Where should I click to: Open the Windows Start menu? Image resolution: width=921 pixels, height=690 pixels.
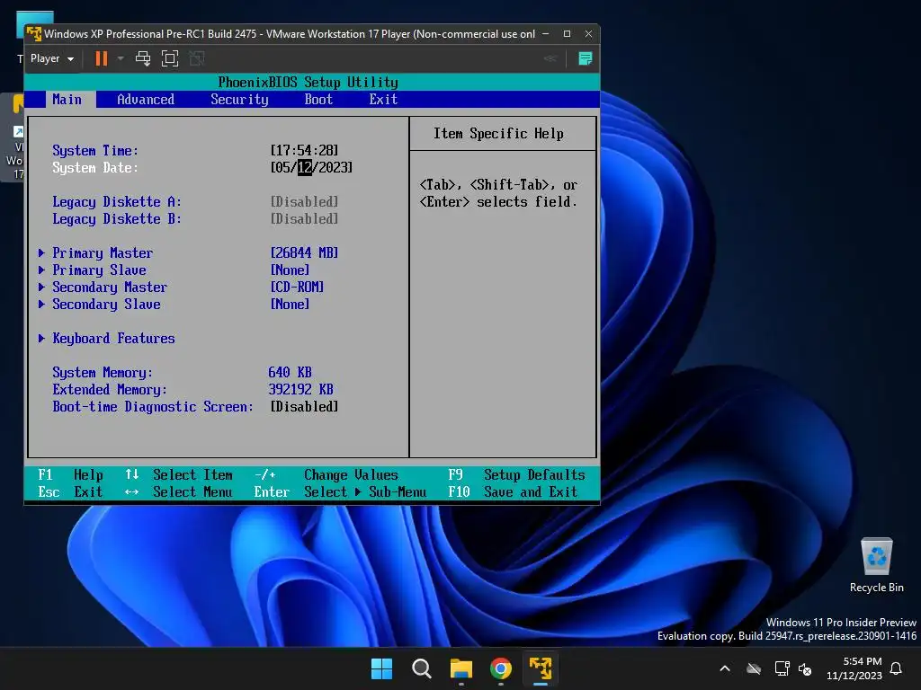click(x=381, y=668)
